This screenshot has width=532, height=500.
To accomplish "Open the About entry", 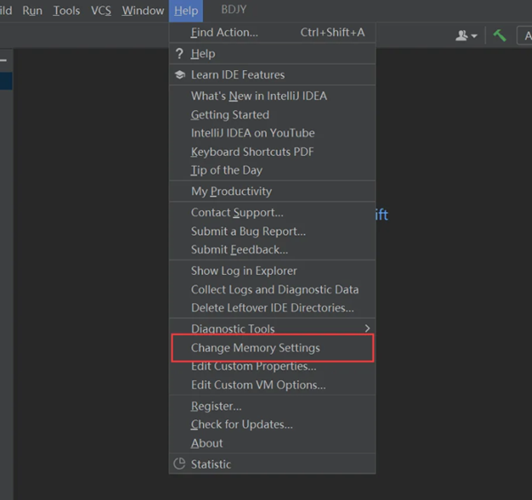I will (x=207, y=443).
